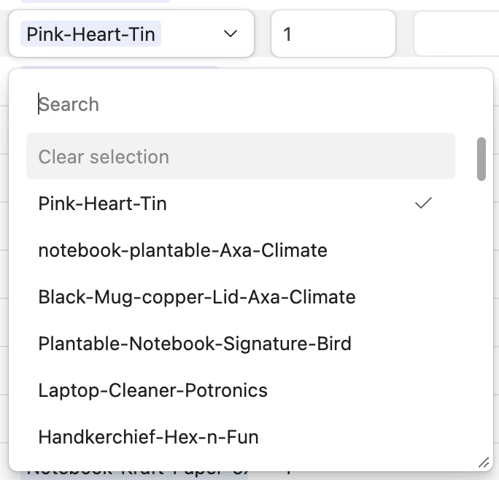
Task: Click the resize grip at the list's corner
Action: pos(484,462)
